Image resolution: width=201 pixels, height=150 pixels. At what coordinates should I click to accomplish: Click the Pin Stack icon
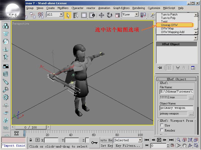point(160,67)
